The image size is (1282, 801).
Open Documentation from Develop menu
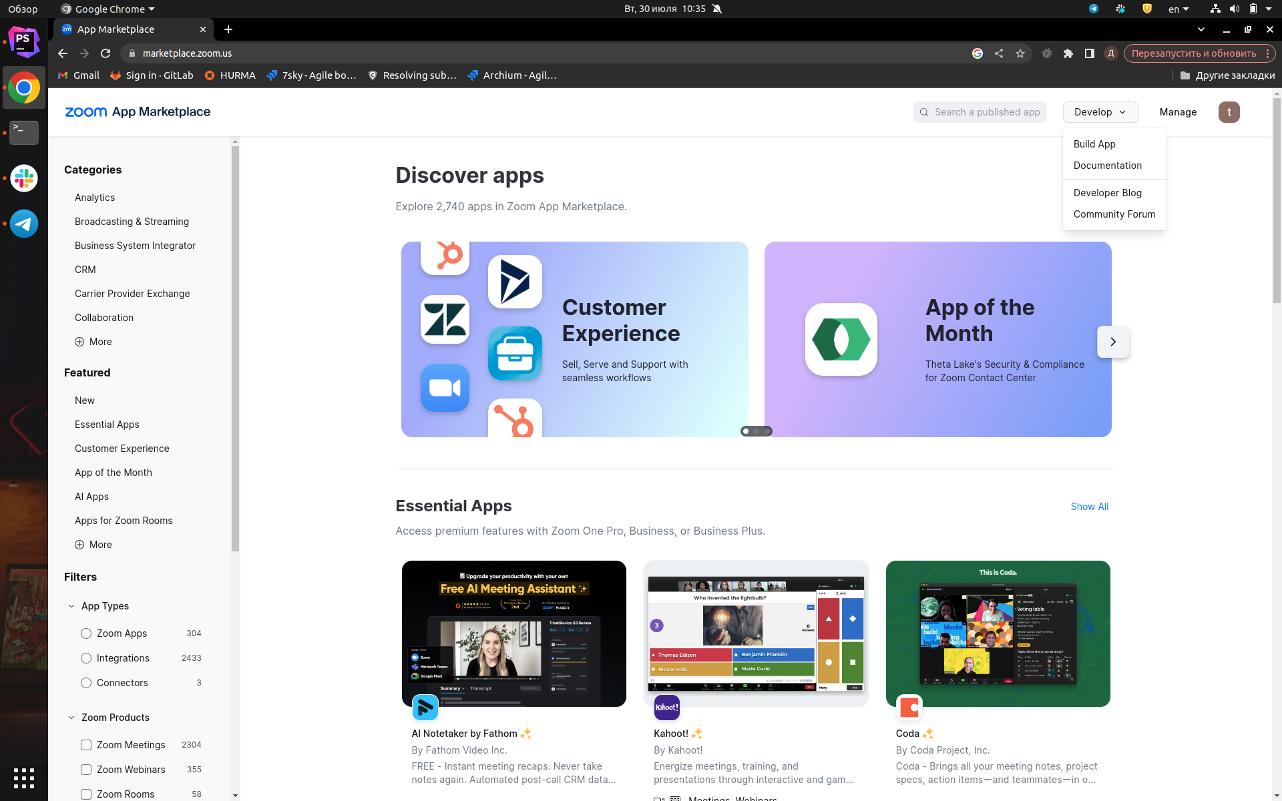[x=1108, y=166]
